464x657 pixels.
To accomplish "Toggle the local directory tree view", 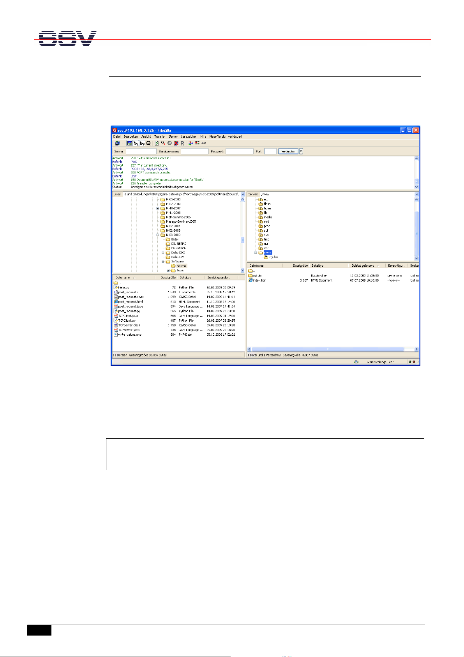I will (136, 143).
